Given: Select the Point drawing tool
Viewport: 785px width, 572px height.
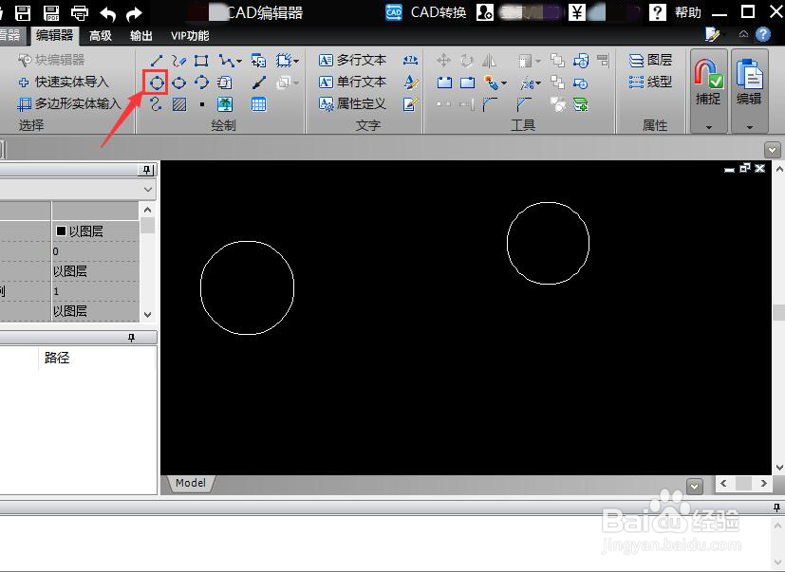Looking at the screenshot, I should [202, 104].
